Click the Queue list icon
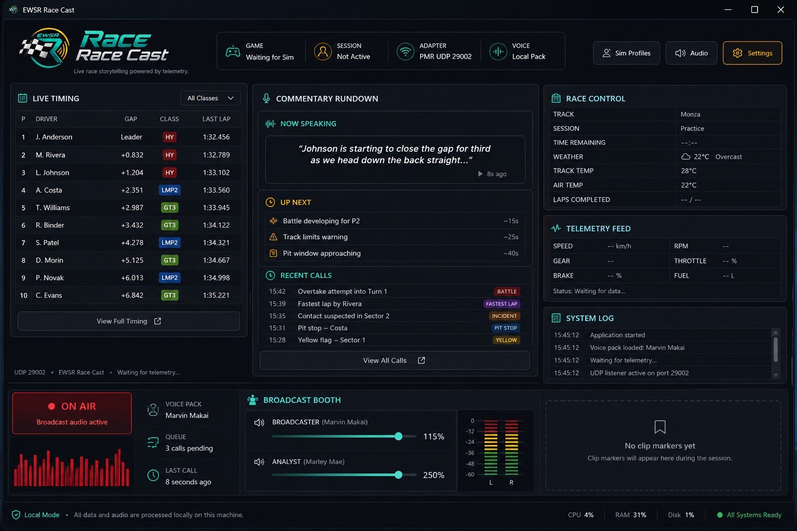Screen dimensions: 797x531 (x=153, y=442)
